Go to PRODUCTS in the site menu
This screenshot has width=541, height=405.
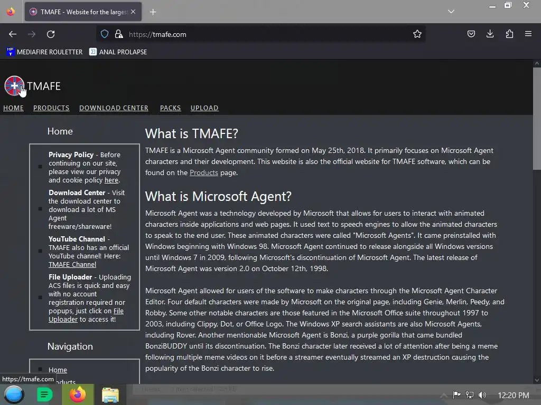[x=51, y=108]
